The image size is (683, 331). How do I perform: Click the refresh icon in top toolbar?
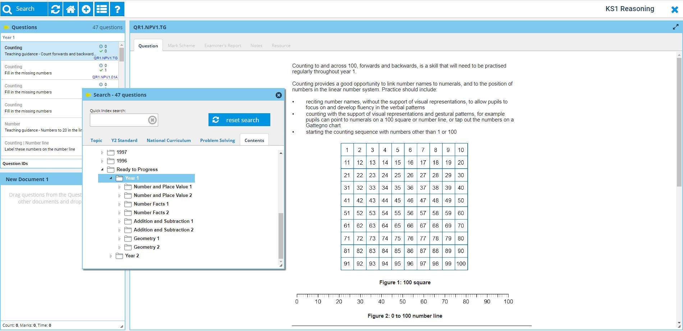click(55, 9)
